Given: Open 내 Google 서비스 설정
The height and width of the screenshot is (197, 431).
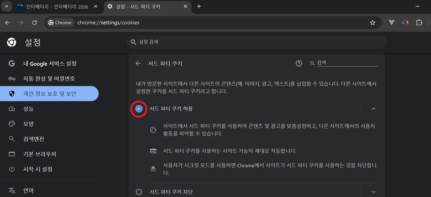Looking at the screenshot, I should pos(50,64).
